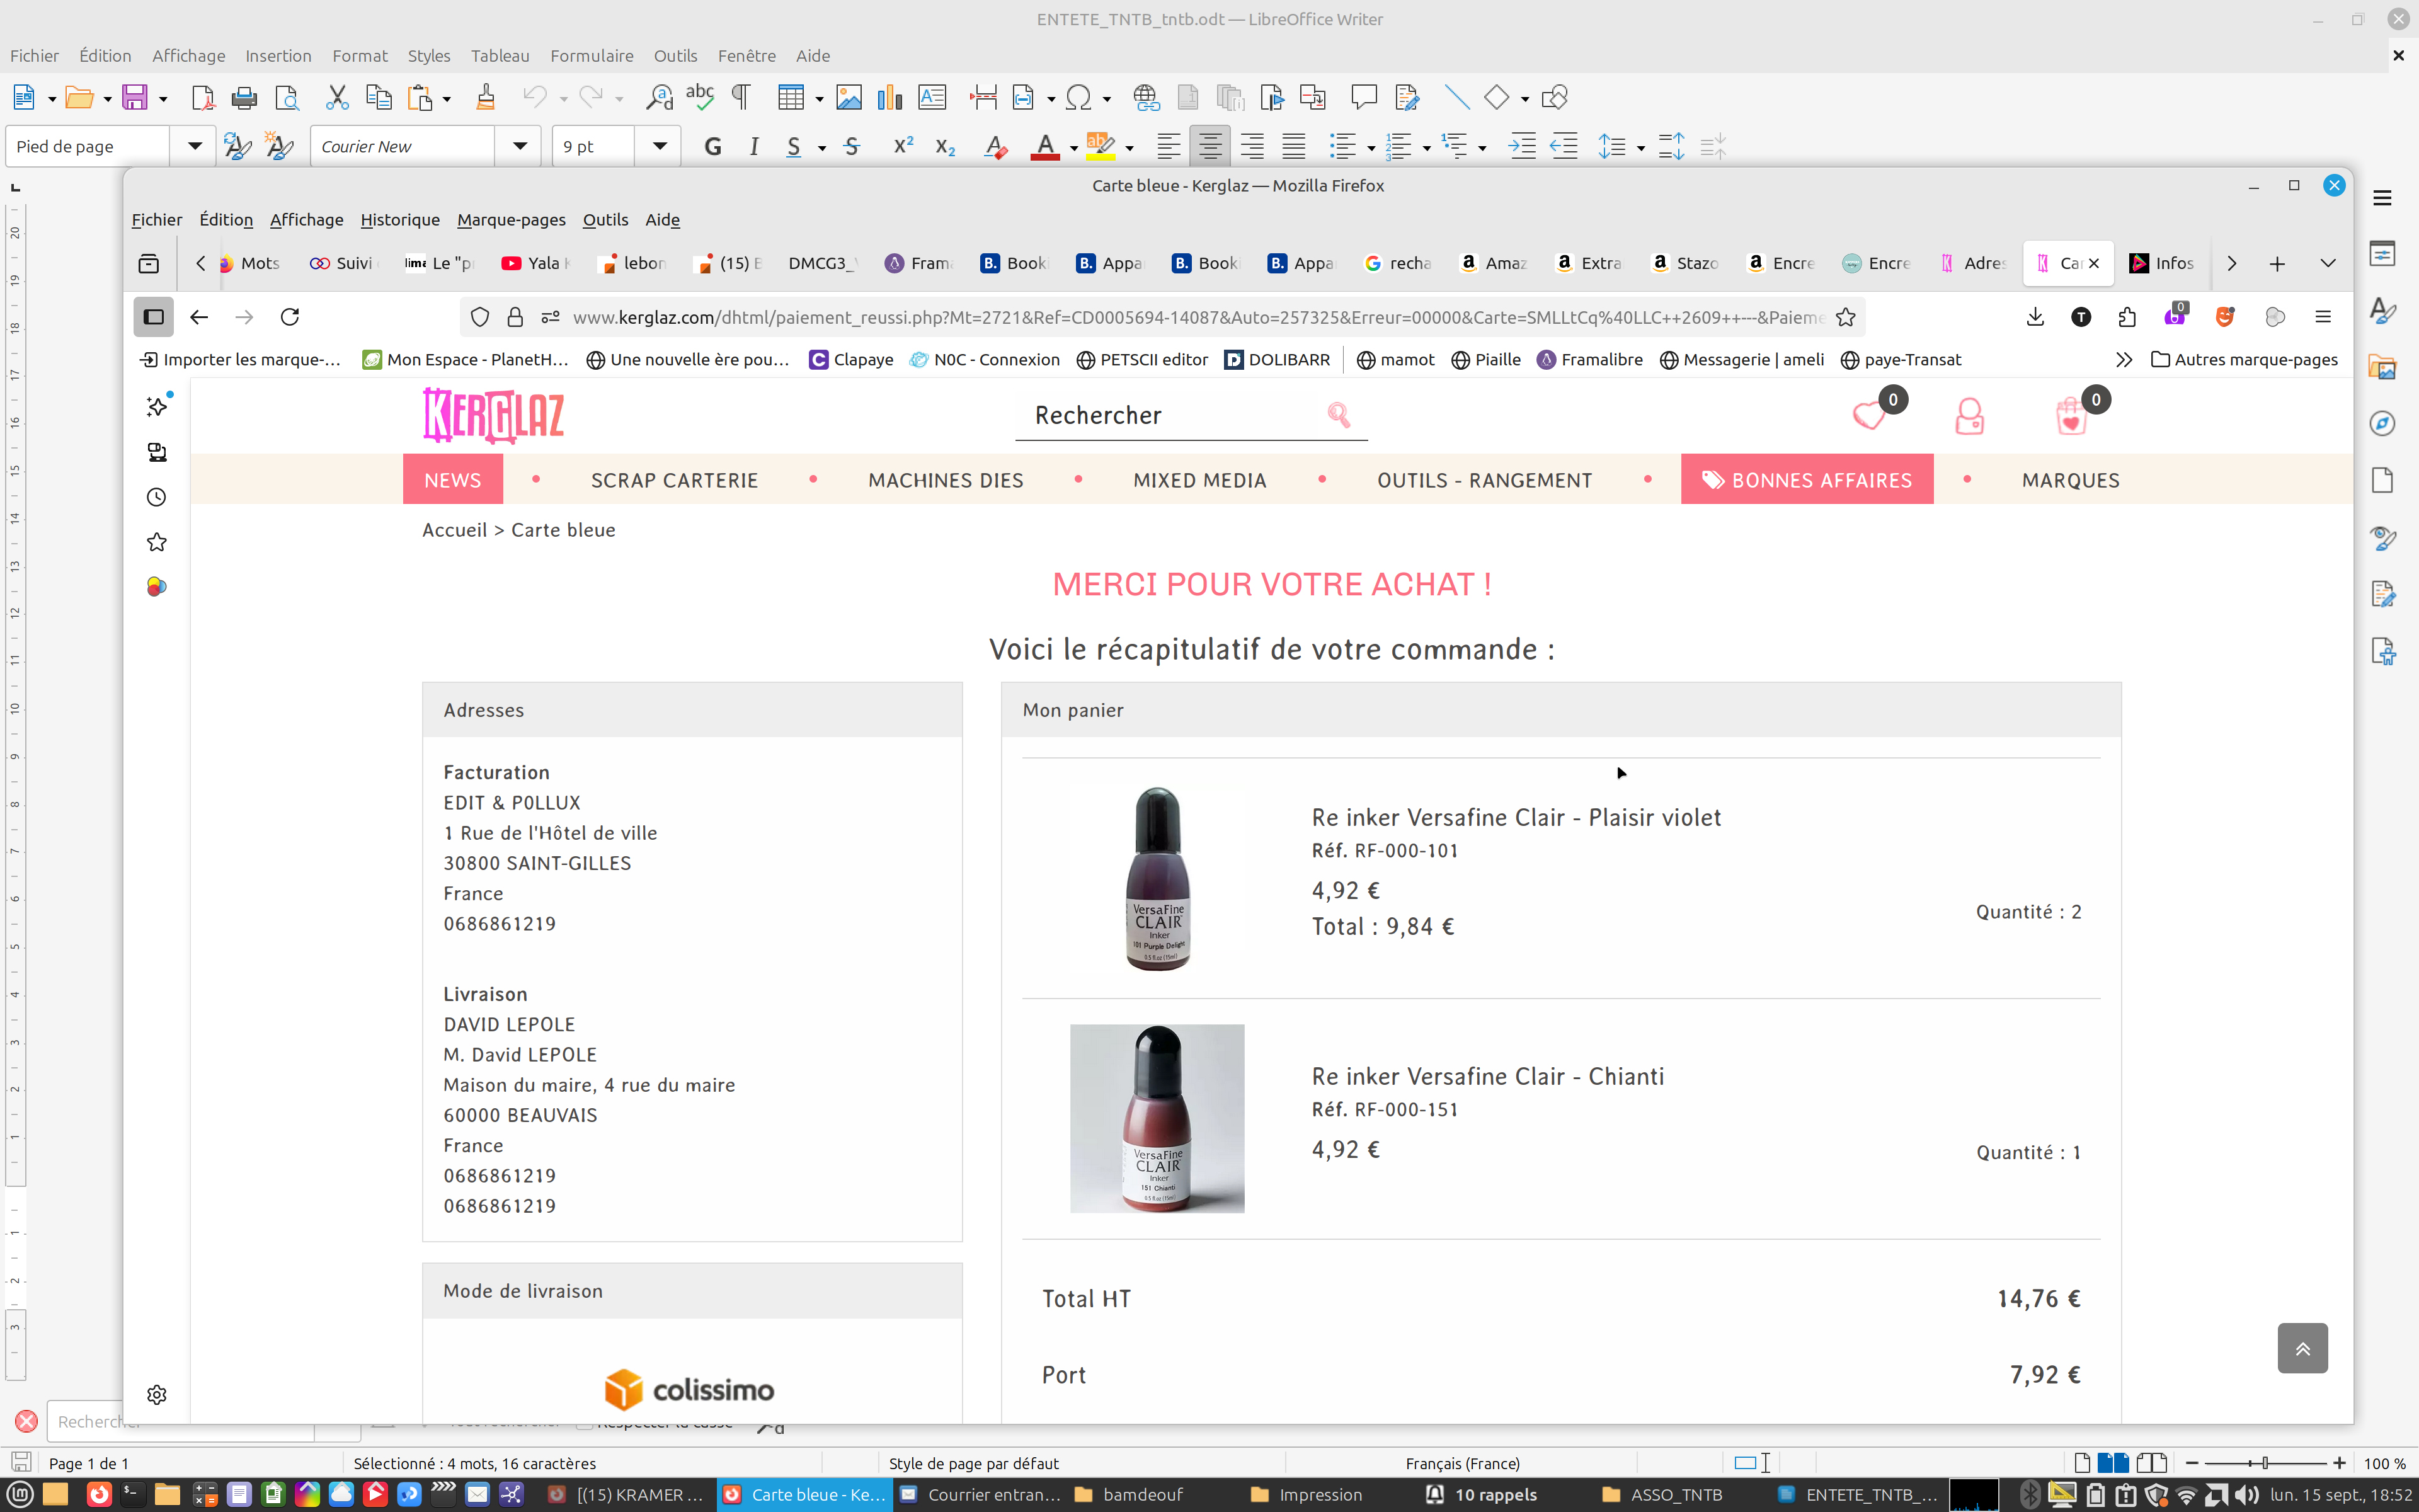
Task: Open the list all tabs chevron
Action: point(2328,263)
